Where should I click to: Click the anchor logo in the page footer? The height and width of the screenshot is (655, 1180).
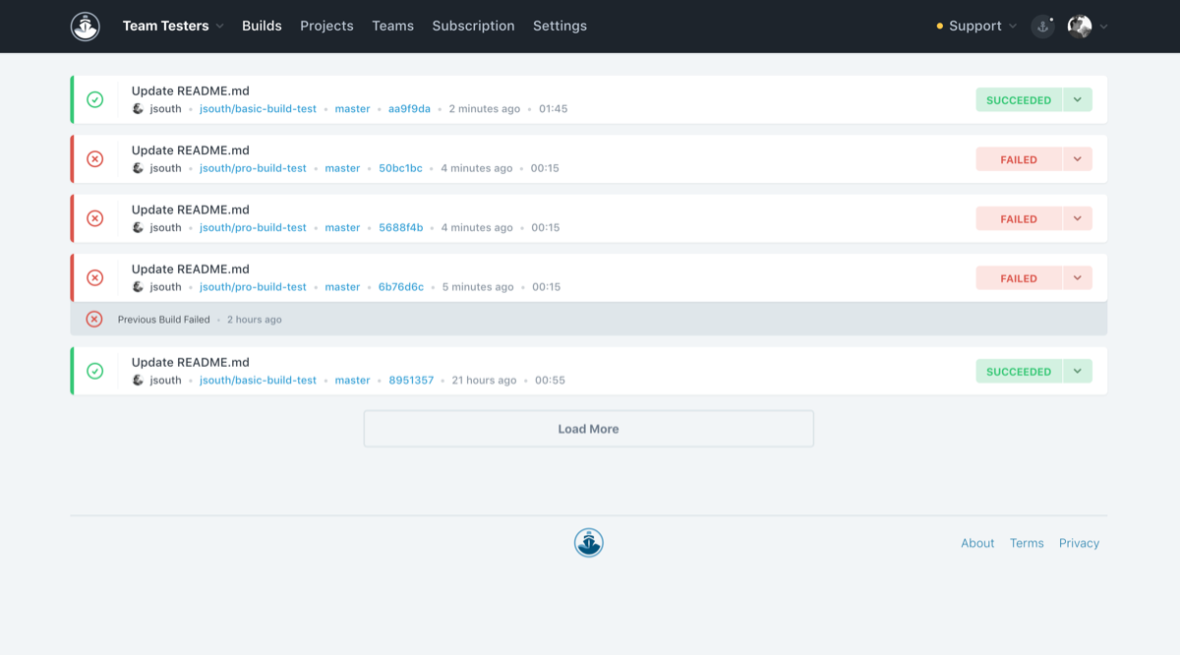[588, 542]
